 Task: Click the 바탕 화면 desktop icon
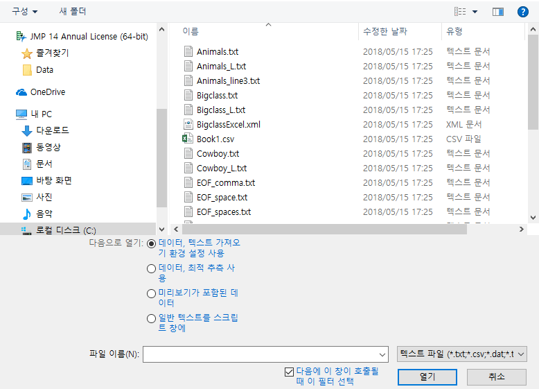tap(27, 180)
